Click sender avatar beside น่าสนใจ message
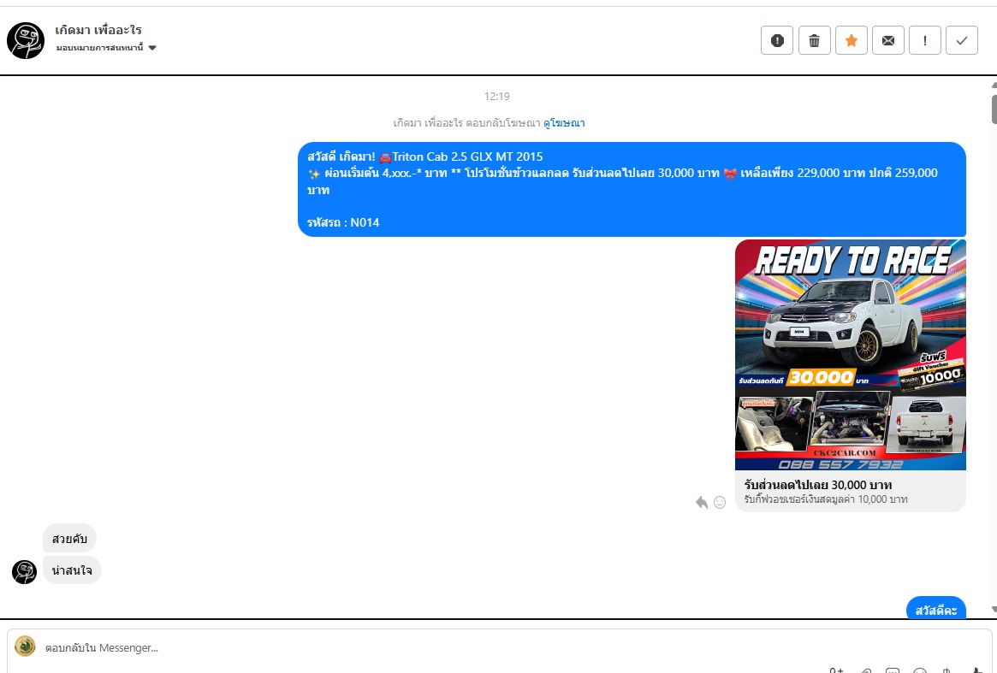 [24, 572]
